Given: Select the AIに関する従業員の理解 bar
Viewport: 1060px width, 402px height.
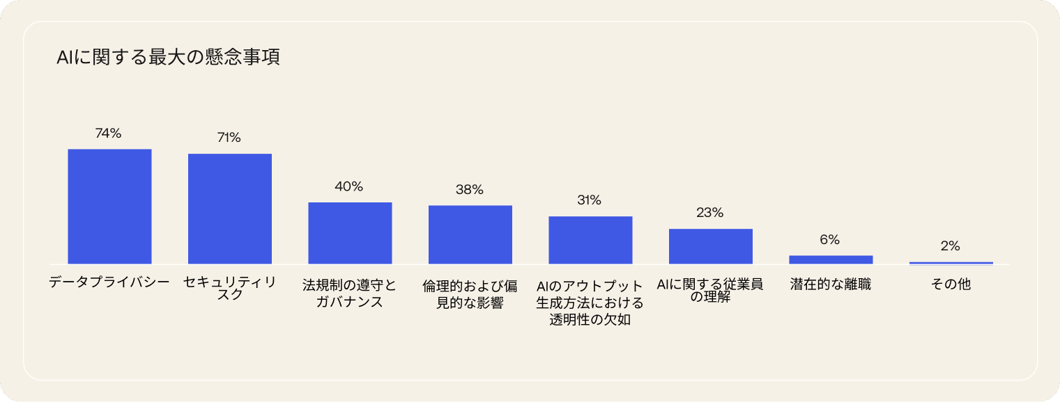Looking at the screenshot, I should 710,246.
